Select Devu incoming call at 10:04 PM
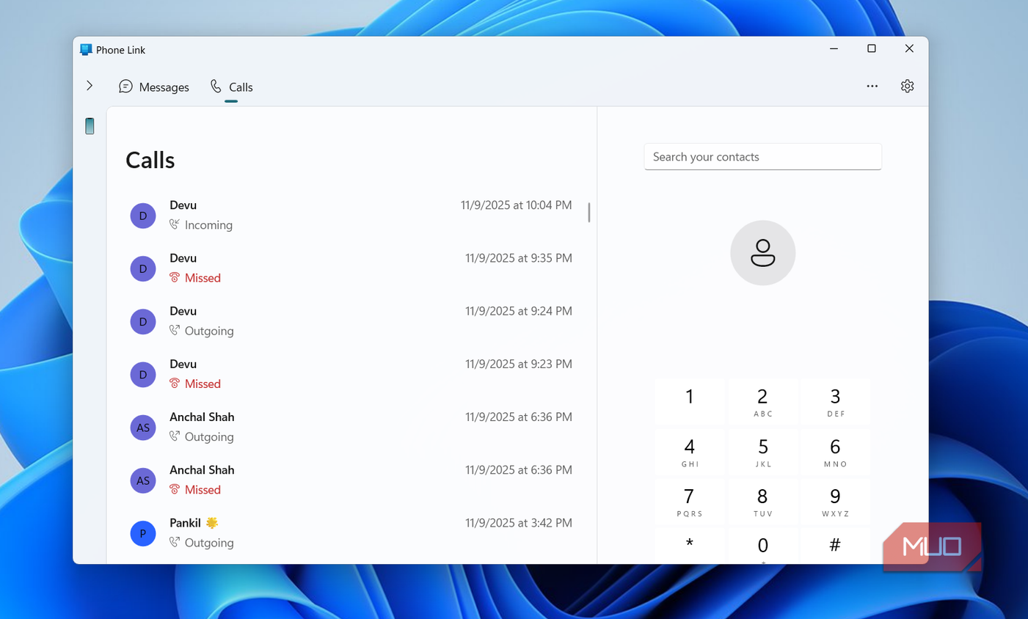The image size is (1028, 619). pyautogui.click(x=351, y=215)
